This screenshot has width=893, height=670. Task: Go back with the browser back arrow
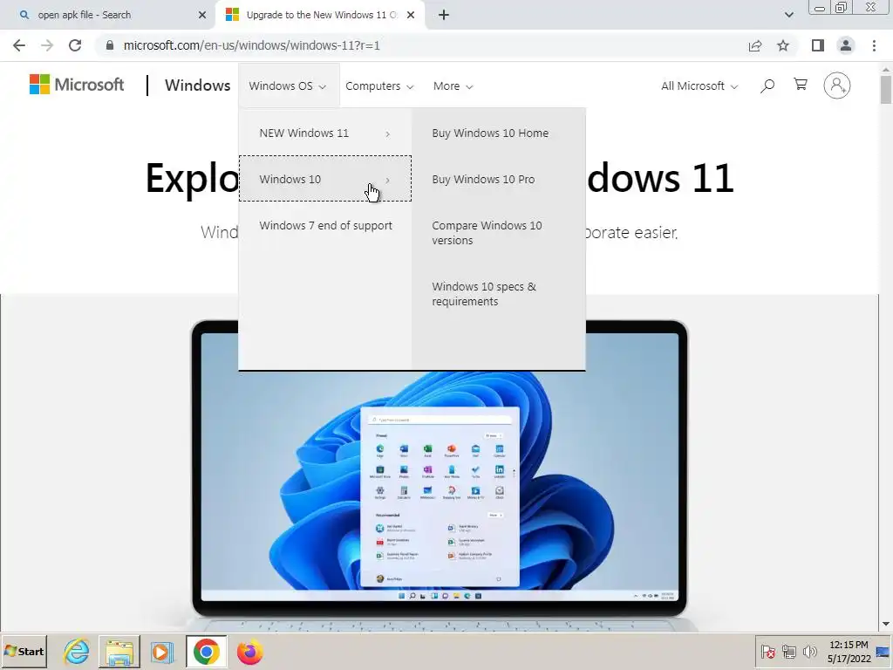pos(19,45)
